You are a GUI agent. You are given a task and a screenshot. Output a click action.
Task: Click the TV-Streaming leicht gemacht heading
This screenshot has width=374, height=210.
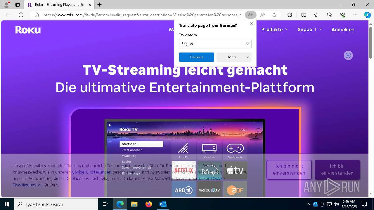pyautogui.click(x=185, y=70)
